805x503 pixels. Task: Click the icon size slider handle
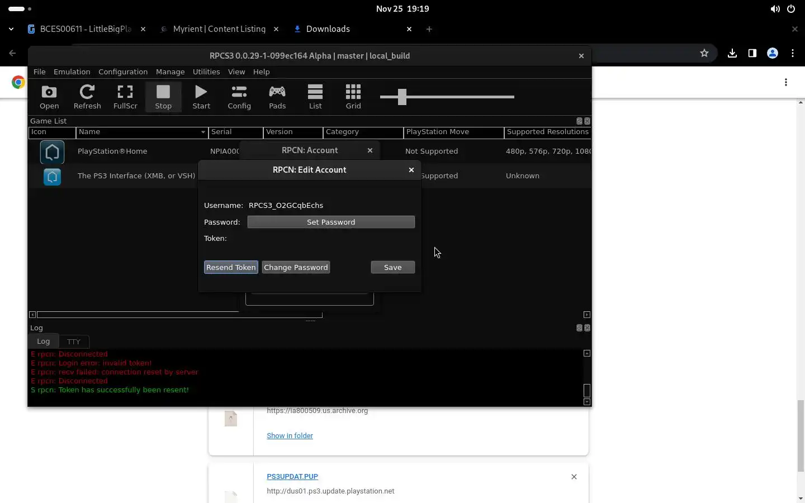[402, 97]
